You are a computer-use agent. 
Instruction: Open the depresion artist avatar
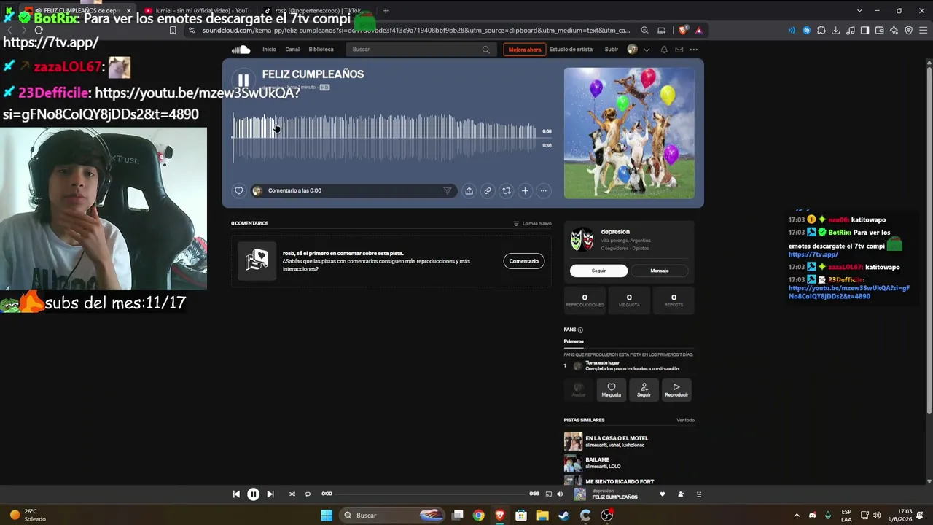tap(581, 240)
